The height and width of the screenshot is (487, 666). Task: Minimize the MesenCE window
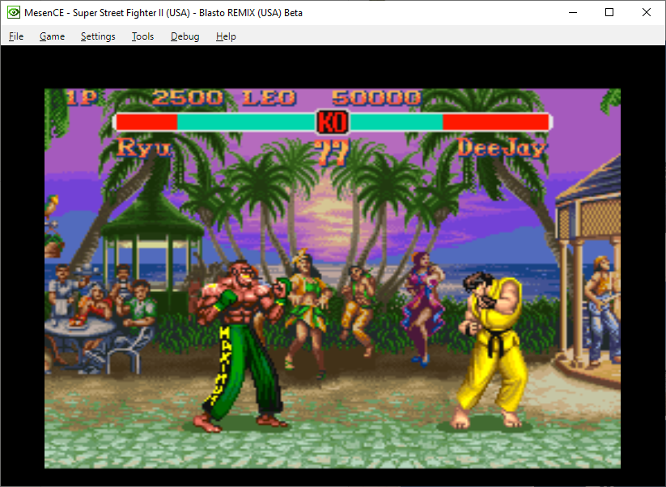[573, 12]
